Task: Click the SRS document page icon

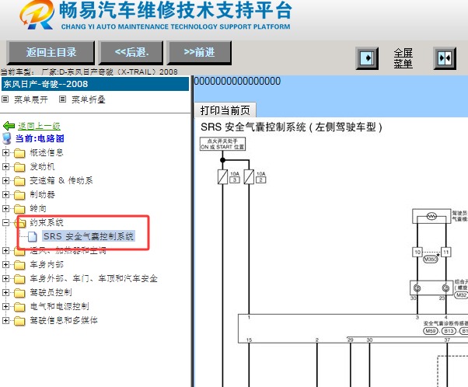Action: point(33,236)
